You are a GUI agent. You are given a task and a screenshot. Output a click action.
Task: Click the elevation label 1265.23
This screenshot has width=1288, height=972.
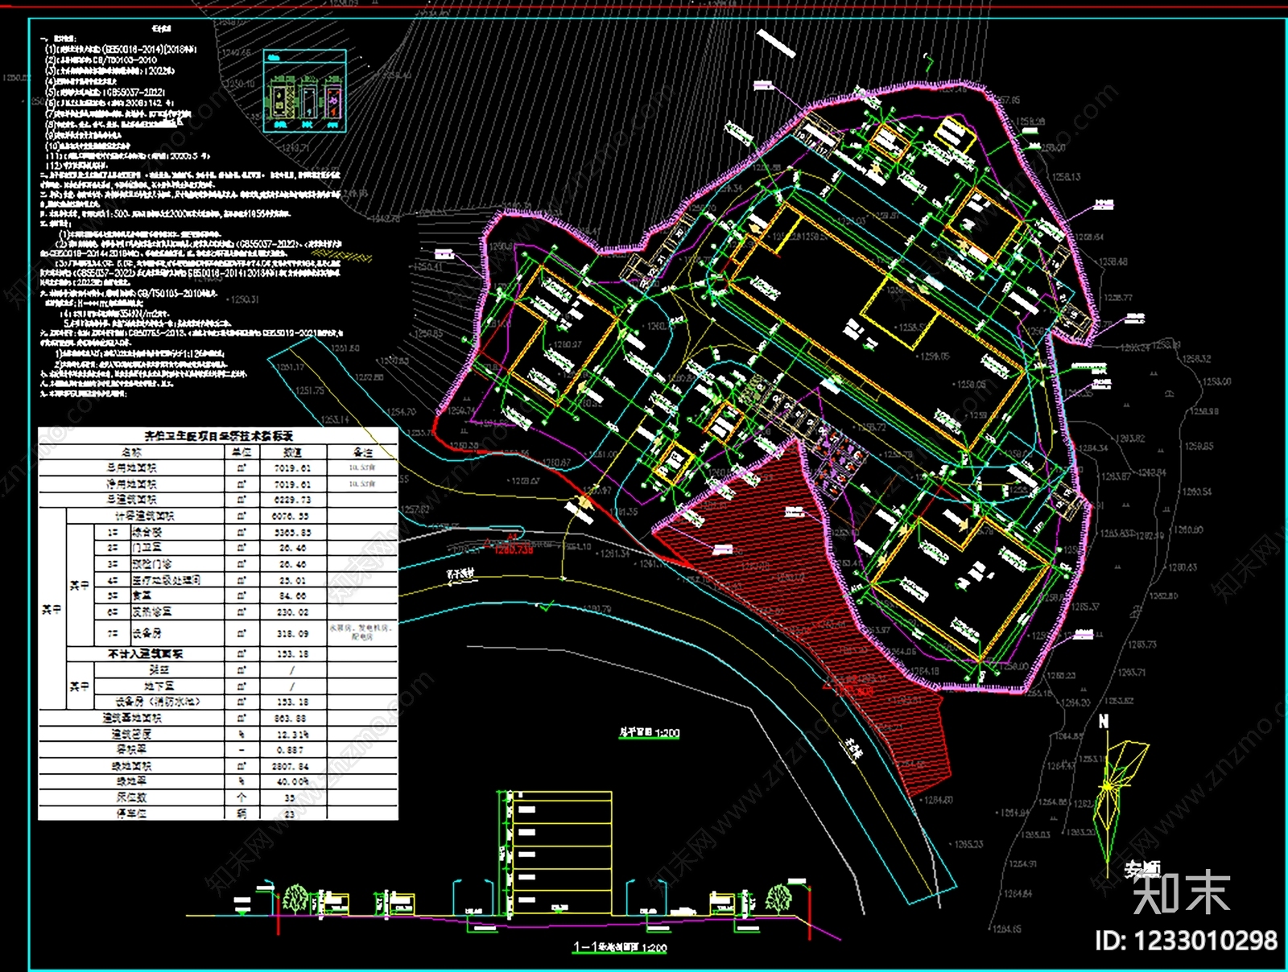[968, 844]
